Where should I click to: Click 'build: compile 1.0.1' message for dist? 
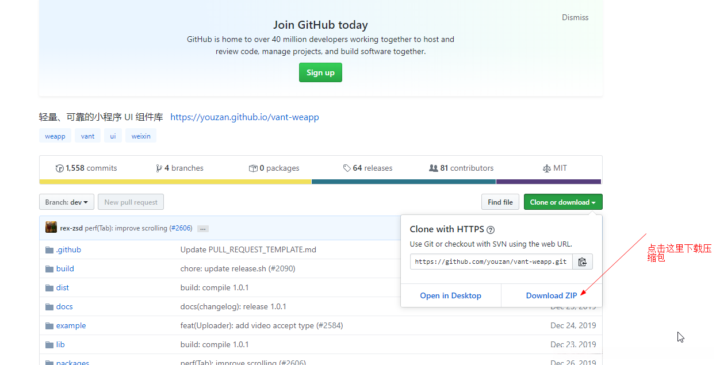click(x=215, y=288)
